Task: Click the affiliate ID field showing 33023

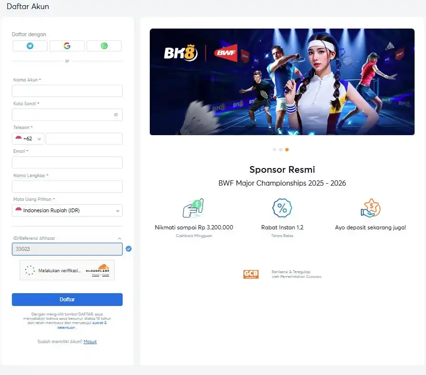Action: (67, 249)
